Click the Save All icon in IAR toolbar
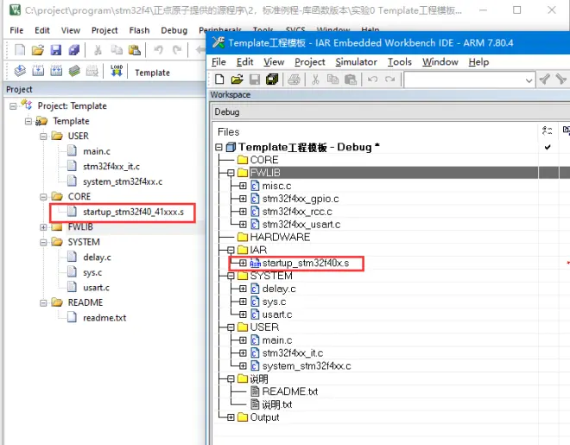This screenshot has width=570, height=445. pyautogui.click(x=272, y=79)
